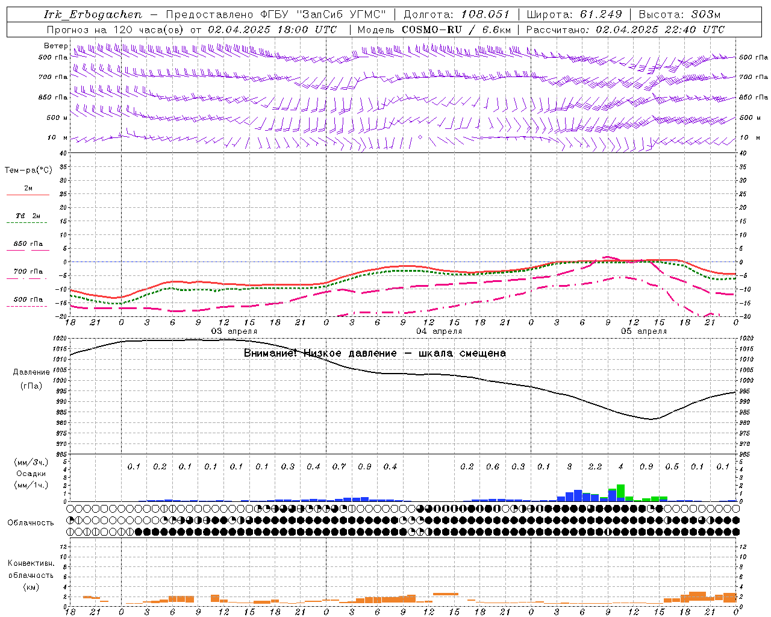
Task: Click the forecast header 'Прогноз на 120 часа(ов)'
Action: [116, 30]
